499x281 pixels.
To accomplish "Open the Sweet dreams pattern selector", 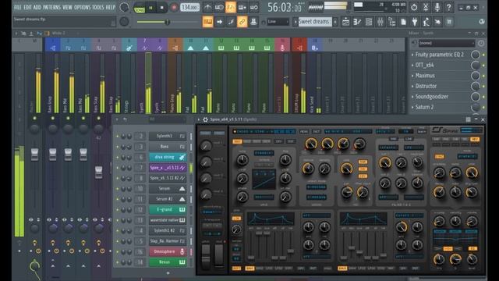I will [315, 22].
